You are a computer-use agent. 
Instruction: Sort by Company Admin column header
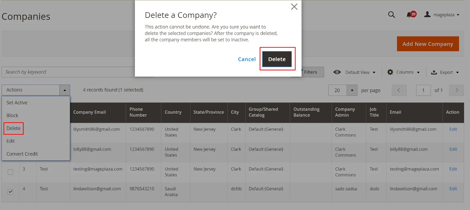349,112
